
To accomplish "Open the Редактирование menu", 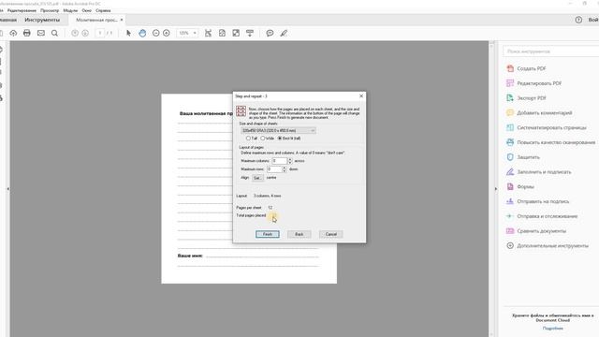I will tap(22, 10).
